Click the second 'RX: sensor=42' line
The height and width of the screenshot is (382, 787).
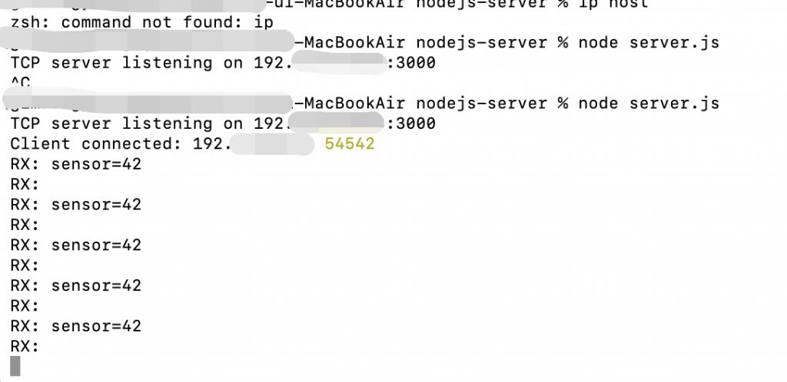coord(76,205)
